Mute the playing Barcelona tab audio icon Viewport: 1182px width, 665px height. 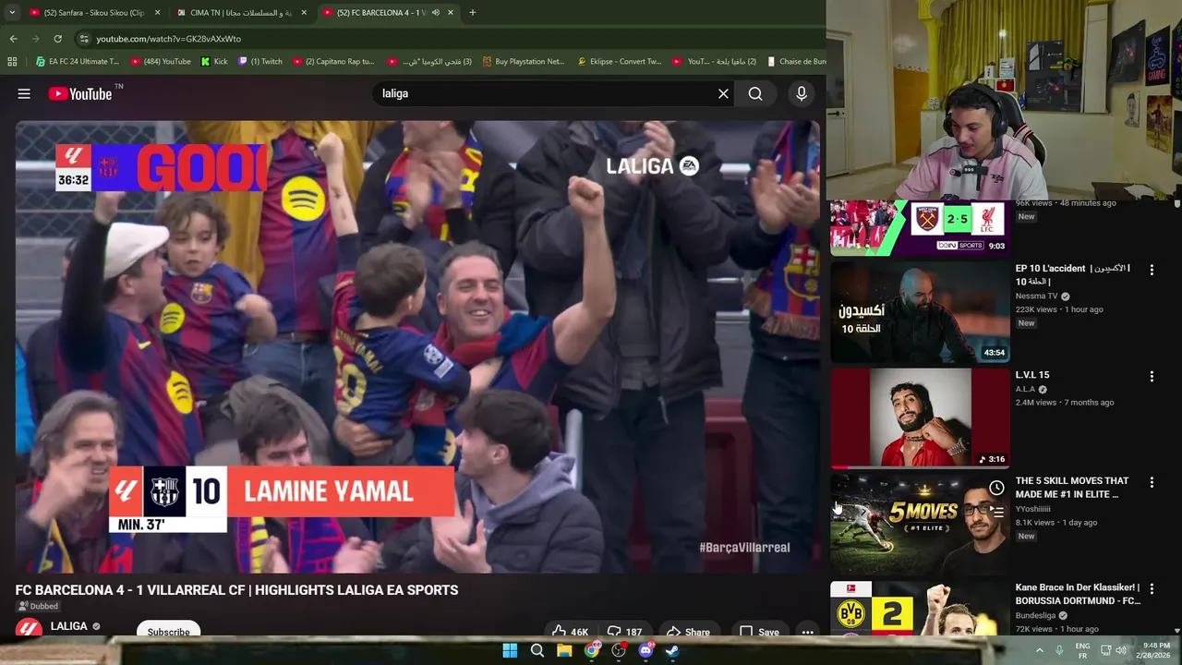coord(436,13)
